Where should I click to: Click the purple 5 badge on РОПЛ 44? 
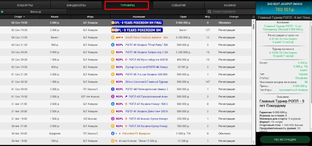(112, 89)
